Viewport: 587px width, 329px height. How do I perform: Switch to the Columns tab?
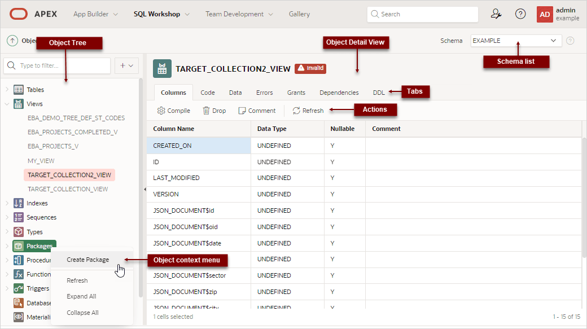tap(173, 93)
